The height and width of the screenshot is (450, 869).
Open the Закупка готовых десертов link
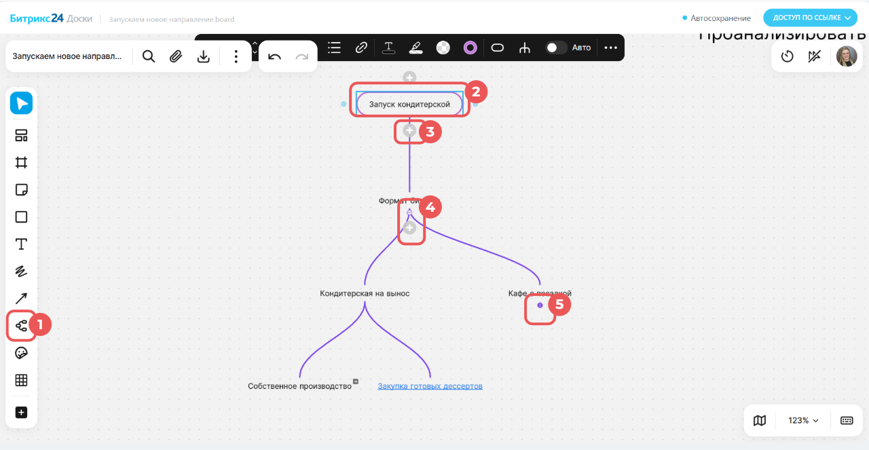(x=430, y=386)
